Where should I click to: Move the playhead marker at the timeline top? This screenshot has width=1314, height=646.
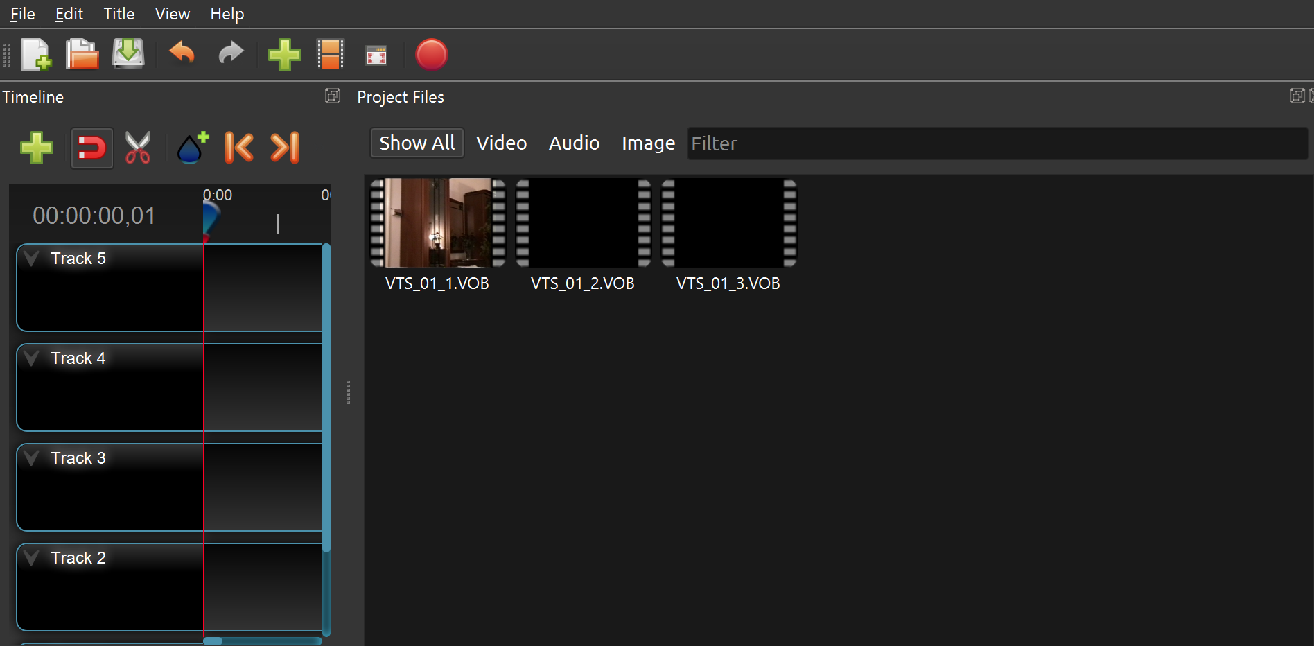click(x=210, y=215)
